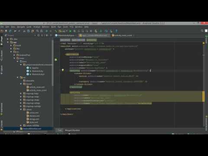Toggle the Captures tool window side button
The height and width of the screenshot is (156, 208).
pos(2,70)
